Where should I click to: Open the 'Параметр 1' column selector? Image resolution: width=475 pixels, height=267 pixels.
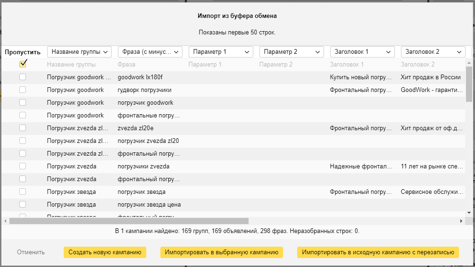(221, 51)
